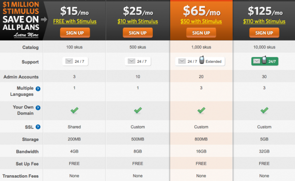
Task: Click the envelope icon in $25 plan support
Action: (x=132, y=61)
